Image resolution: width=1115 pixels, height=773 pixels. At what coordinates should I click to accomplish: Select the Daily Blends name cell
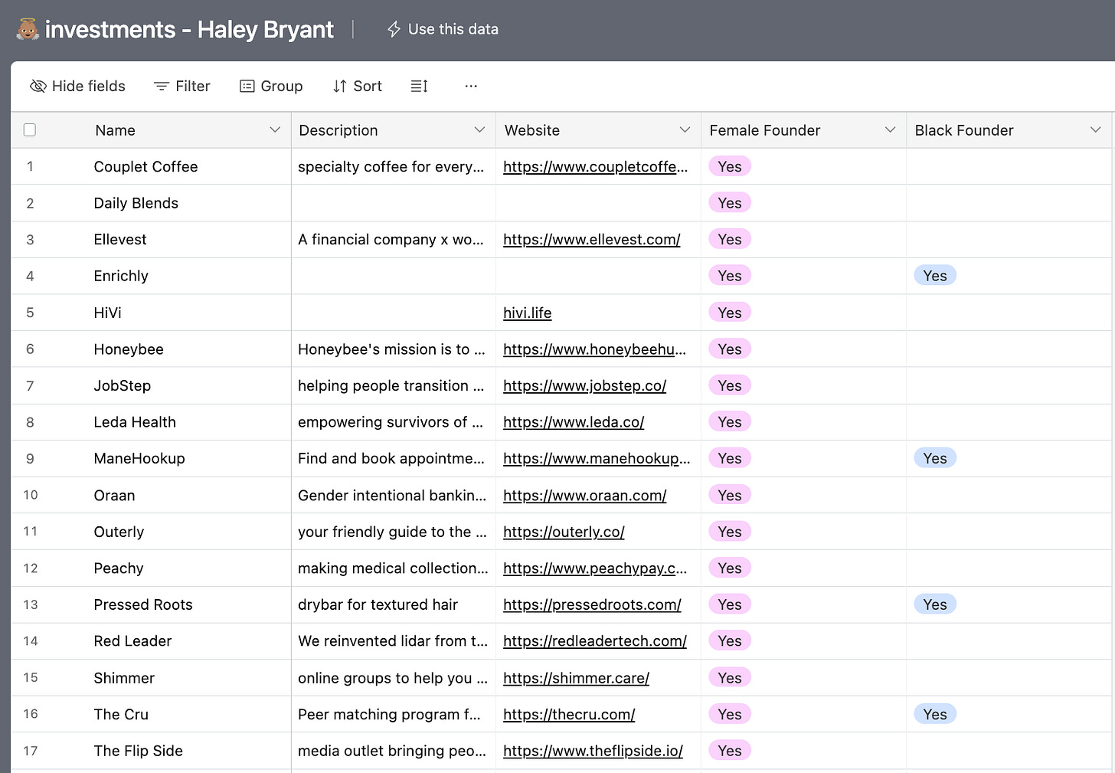click(x=189, y=203)
